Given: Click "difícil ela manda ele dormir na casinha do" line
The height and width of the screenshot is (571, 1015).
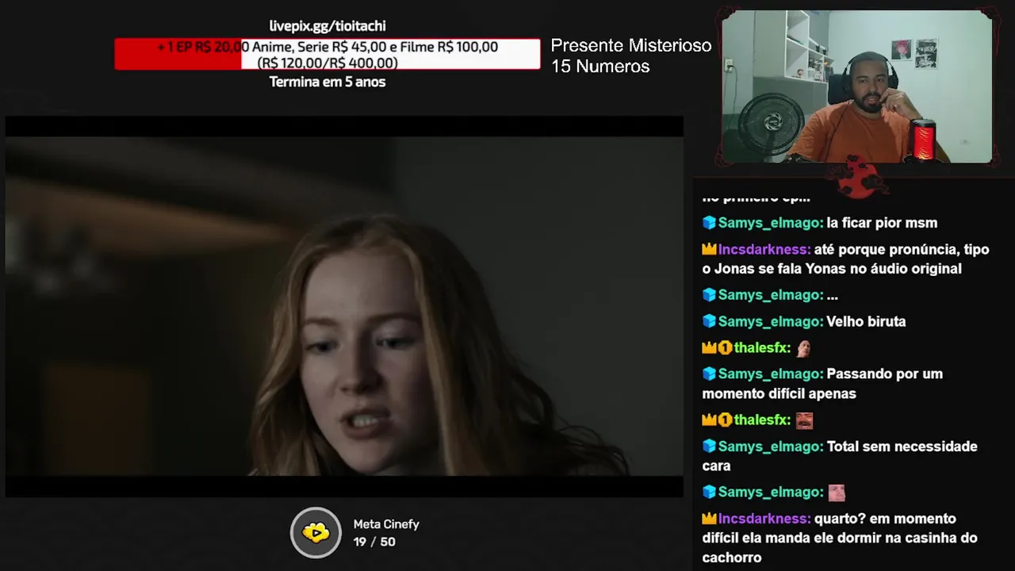Looking at the screenshot, I should point(839,538).
